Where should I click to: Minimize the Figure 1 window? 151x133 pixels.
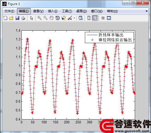(x=126, y=3)
